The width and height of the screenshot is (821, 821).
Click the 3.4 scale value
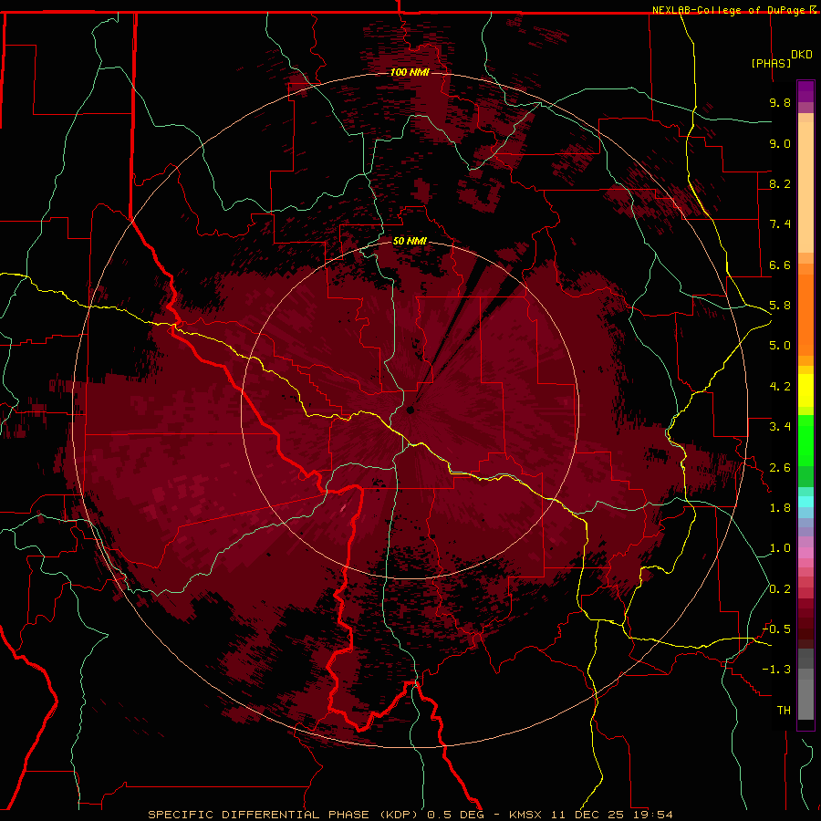pos(780,427)
